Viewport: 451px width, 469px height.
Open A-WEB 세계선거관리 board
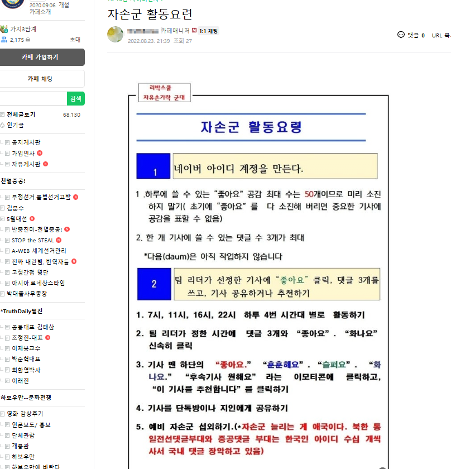39,251
